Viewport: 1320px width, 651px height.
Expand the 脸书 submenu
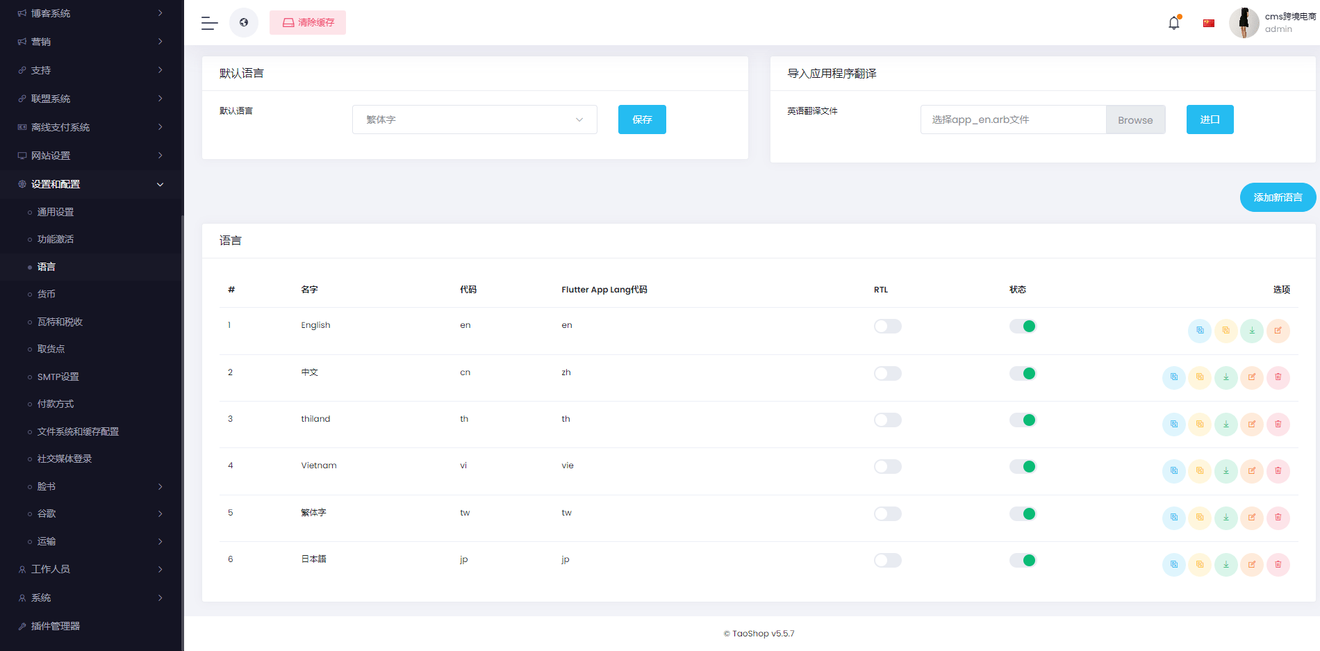click(46, 486)
